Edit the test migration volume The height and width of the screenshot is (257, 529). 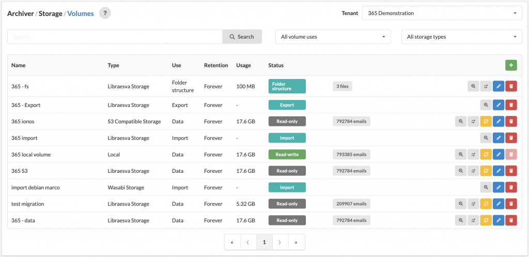499,204
